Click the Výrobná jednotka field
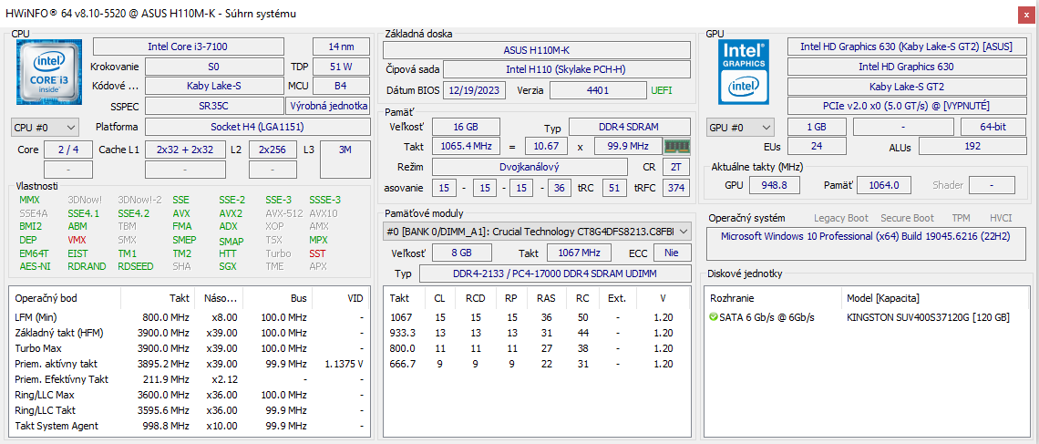 pyautogui.click(x=327, y=106)
